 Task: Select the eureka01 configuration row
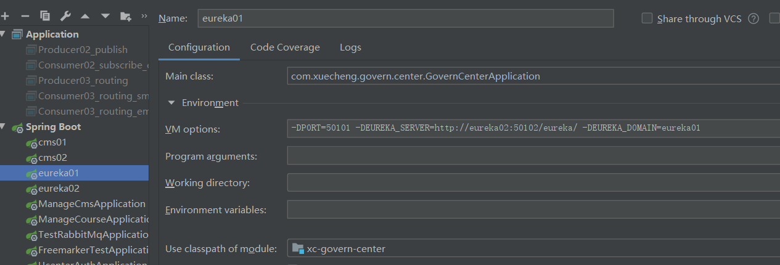point(74,173)
